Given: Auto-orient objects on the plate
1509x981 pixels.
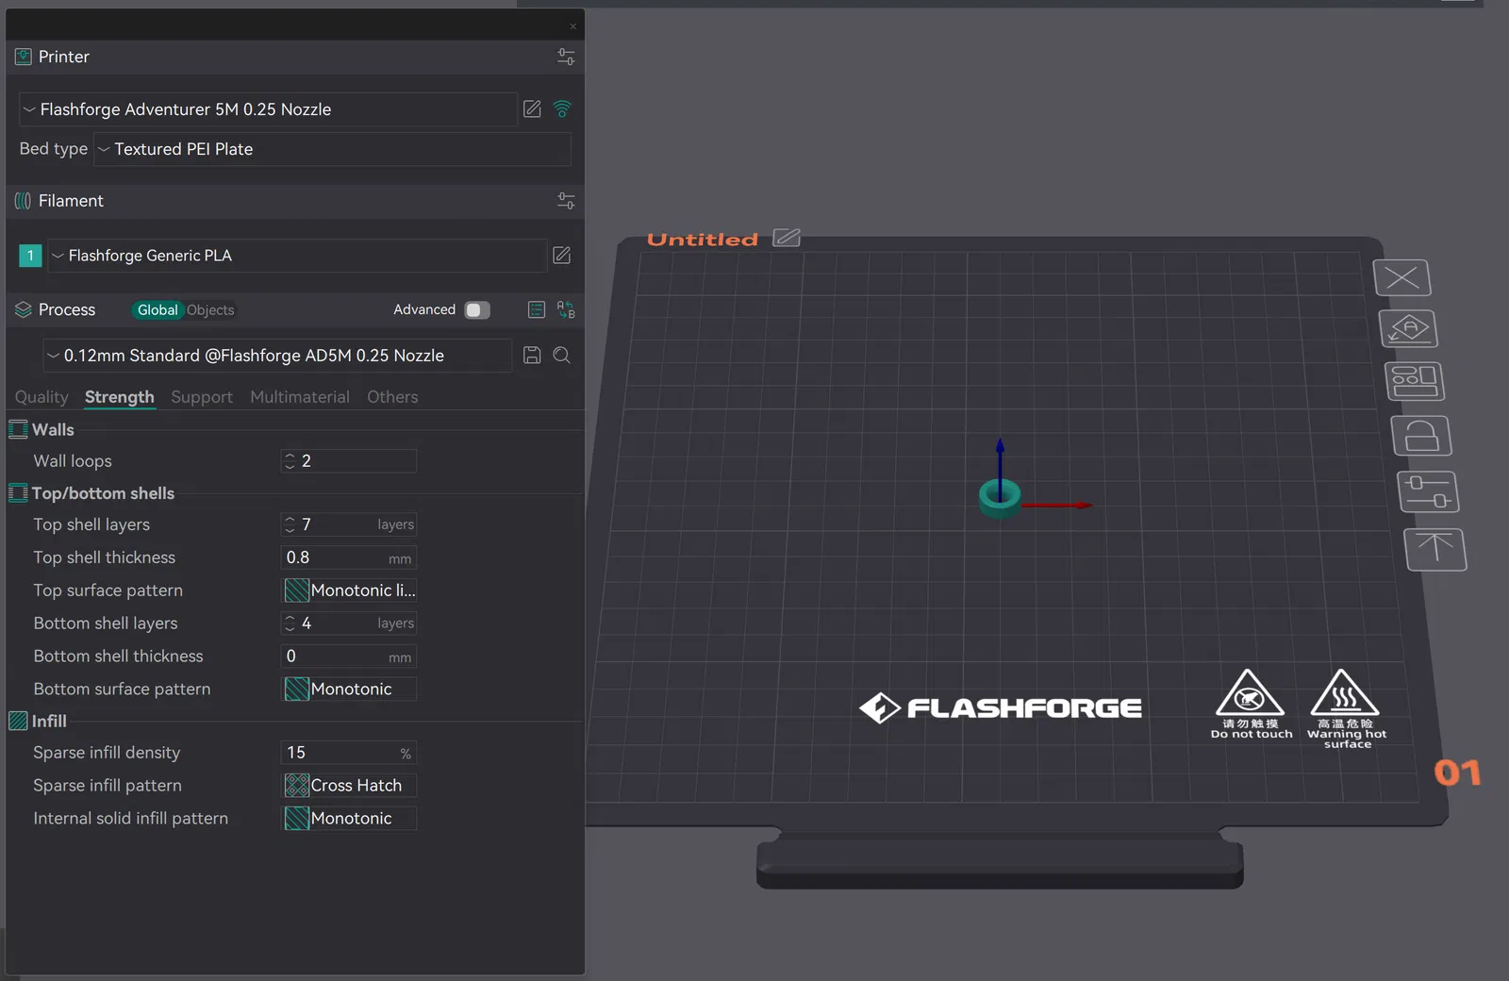Looking at the screenshot, I should pos(1408,329).
